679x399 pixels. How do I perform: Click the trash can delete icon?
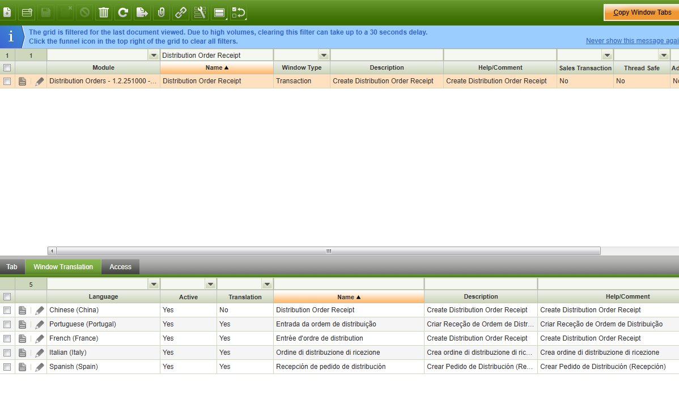(x=104, y=12)
